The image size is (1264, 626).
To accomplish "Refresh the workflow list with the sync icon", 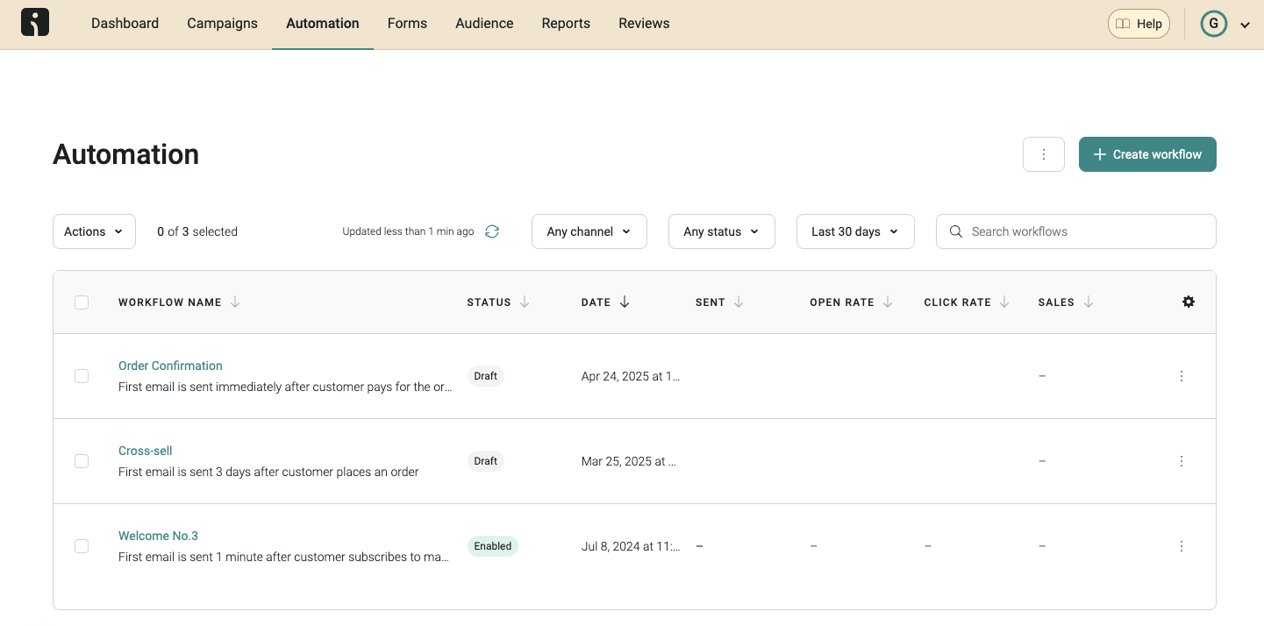I will 492,231.
